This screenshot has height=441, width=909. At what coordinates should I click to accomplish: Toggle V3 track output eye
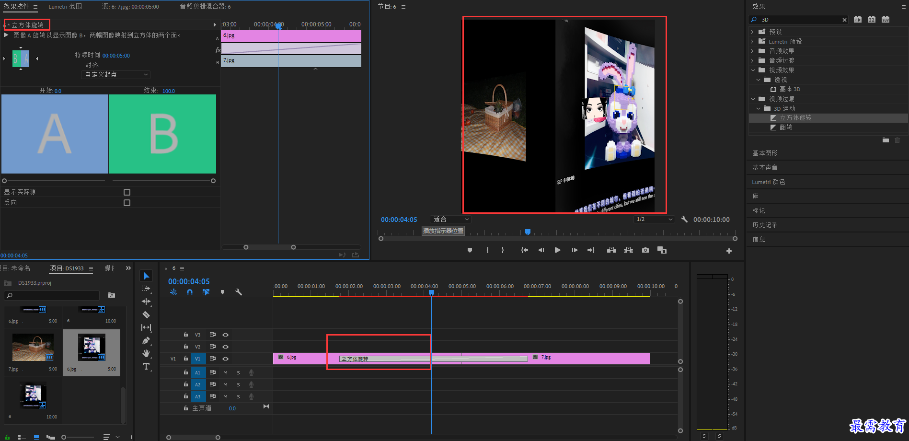pyautogui.click(x=225, y=335)
